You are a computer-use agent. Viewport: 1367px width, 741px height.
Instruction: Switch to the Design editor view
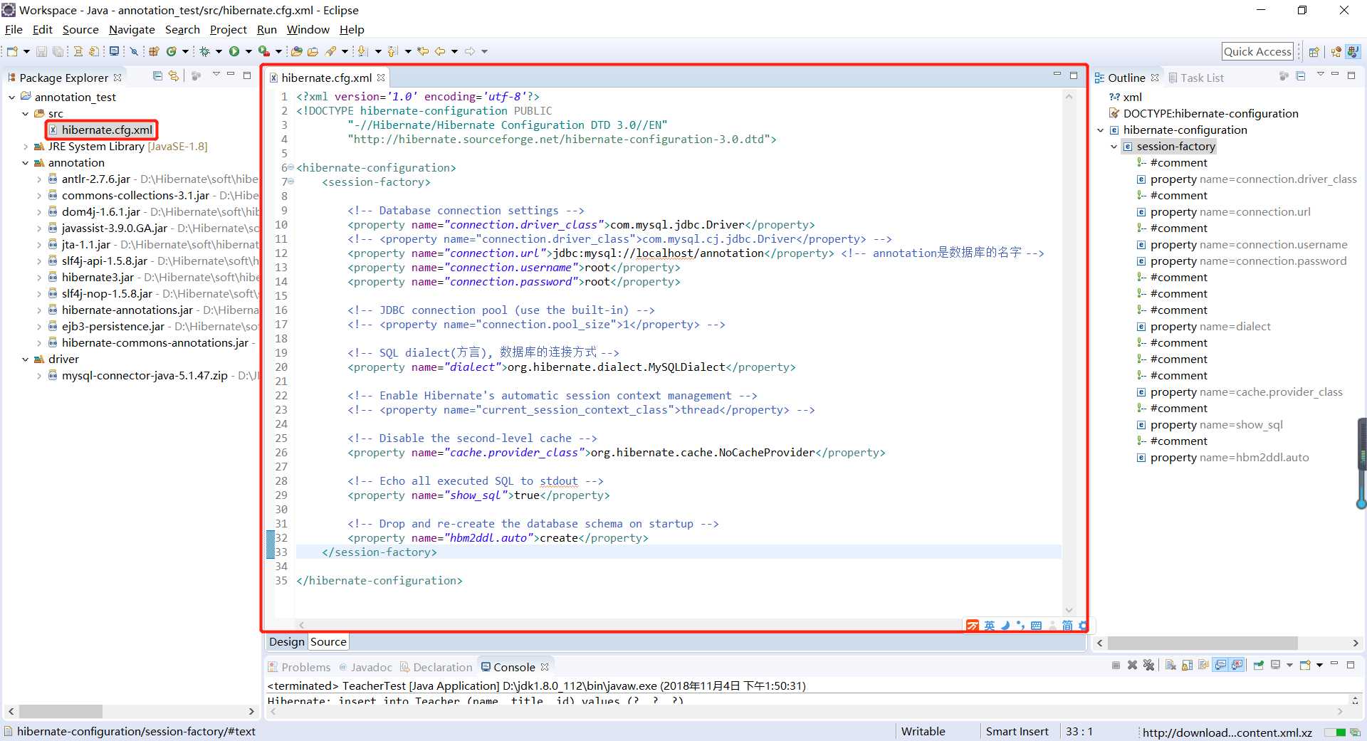point(286,641)
